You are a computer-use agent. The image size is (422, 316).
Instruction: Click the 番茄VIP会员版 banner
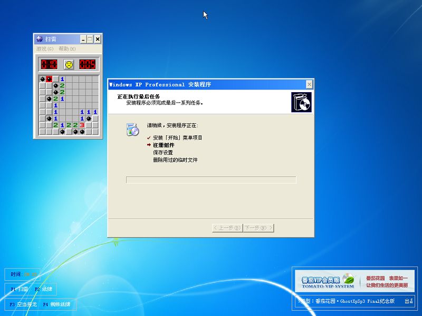(354, 281)
